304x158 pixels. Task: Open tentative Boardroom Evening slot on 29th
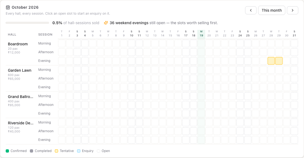click(x=279, y=61)
